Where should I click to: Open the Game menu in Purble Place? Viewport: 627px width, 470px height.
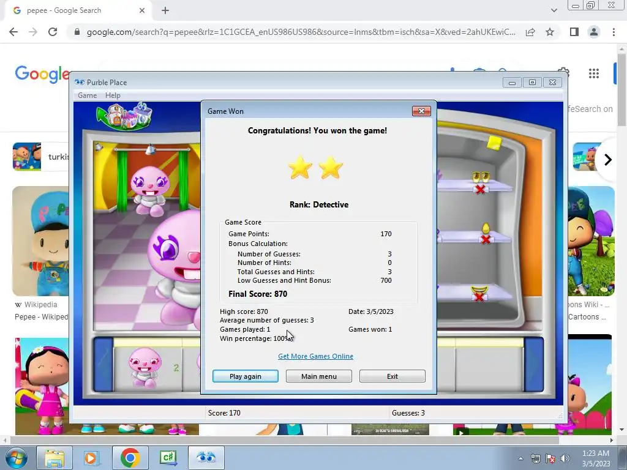coord(87,95)
